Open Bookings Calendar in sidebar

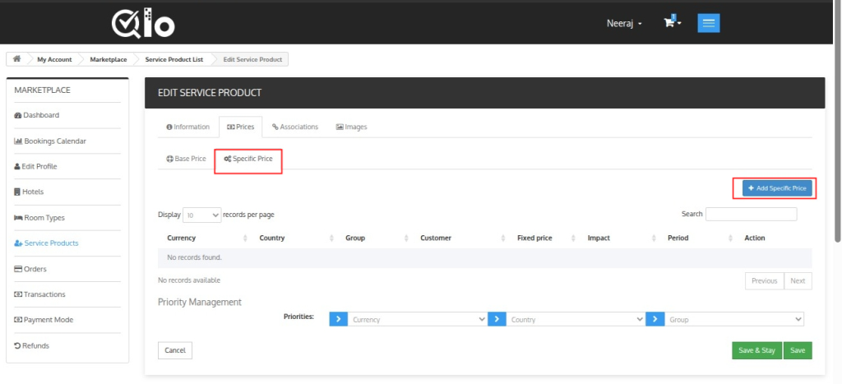50,141
